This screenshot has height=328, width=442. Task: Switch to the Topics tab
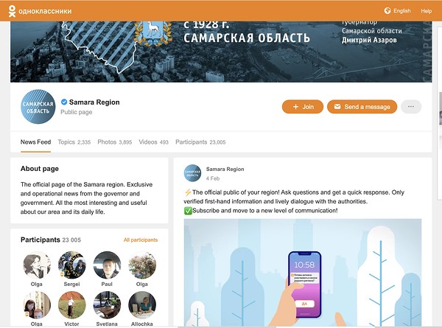(x=74, y=142)
